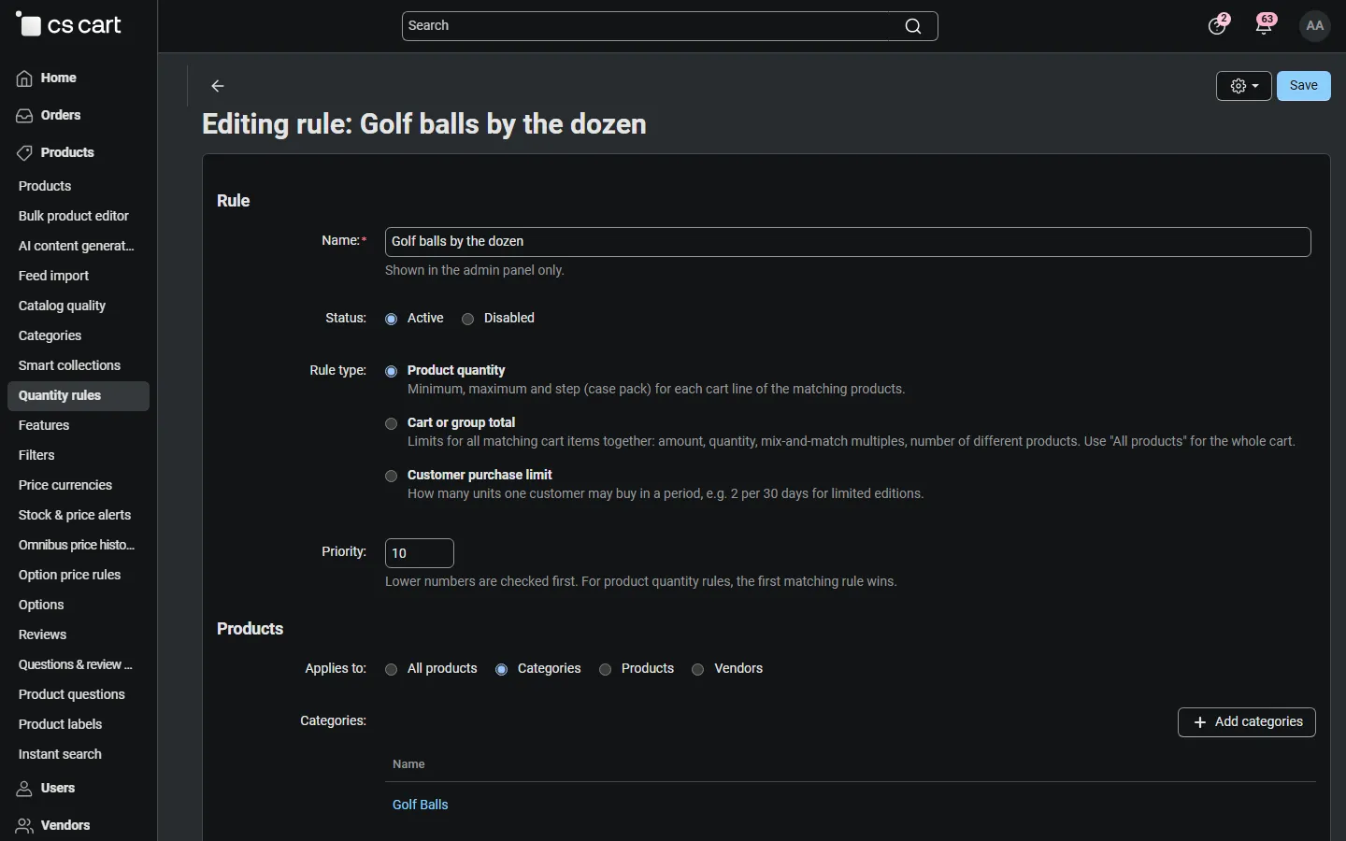Apply rule to Products option
The image size is (1346, 841).
606,670
